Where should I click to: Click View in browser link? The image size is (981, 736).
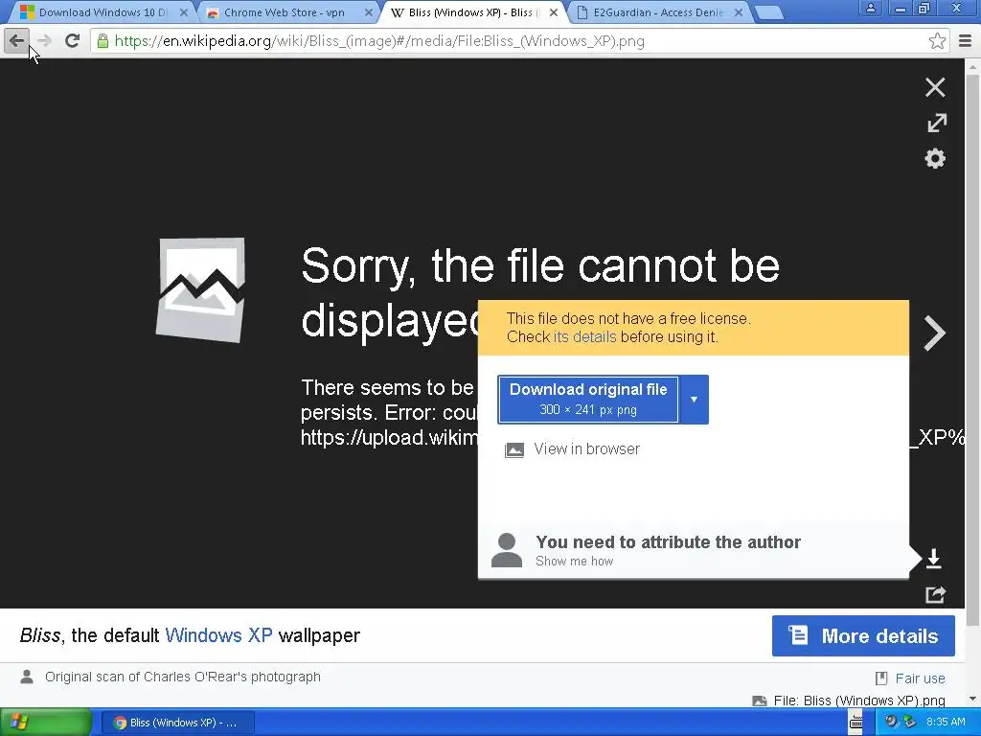point(587,448)
